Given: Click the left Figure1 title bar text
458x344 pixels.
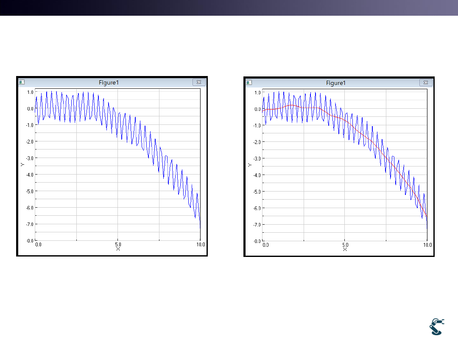Looking at the screenshot, I should point(109,83).
